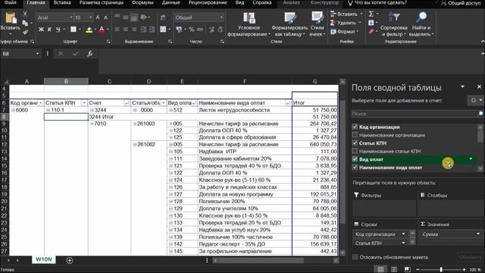Switch to Разметка страницы ribbon tab
485x273 pixels.
coord(101,3)
